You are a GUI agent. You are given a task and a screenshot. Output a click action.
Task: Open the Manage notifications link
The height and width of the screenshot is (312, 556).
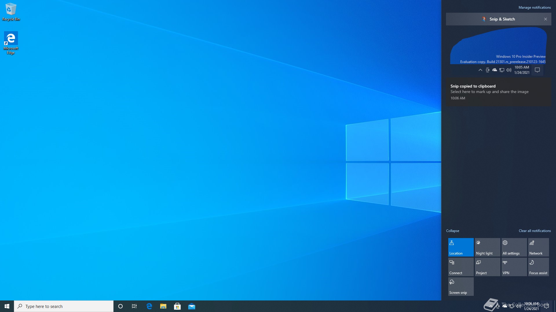[535, 8]
